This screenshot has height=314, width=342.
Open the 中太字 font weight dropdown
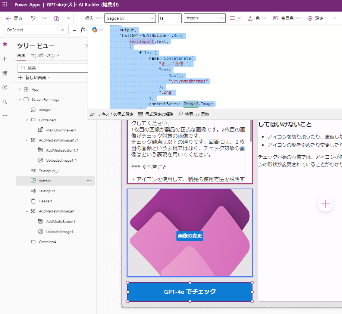click(x=205, y=18)
